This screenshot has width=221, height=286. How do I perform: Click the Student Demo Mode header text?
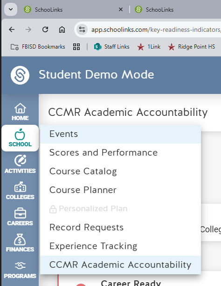pyautogui.click(x=97, y=75)
